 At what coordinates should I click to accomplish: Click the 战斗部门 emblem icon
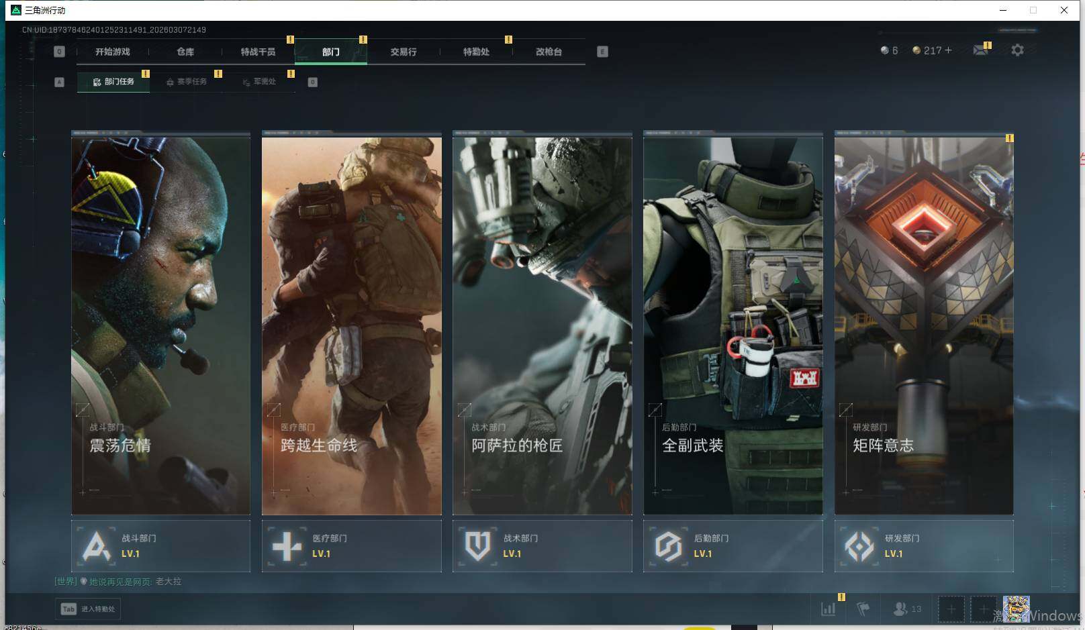[x=96, y=546]
